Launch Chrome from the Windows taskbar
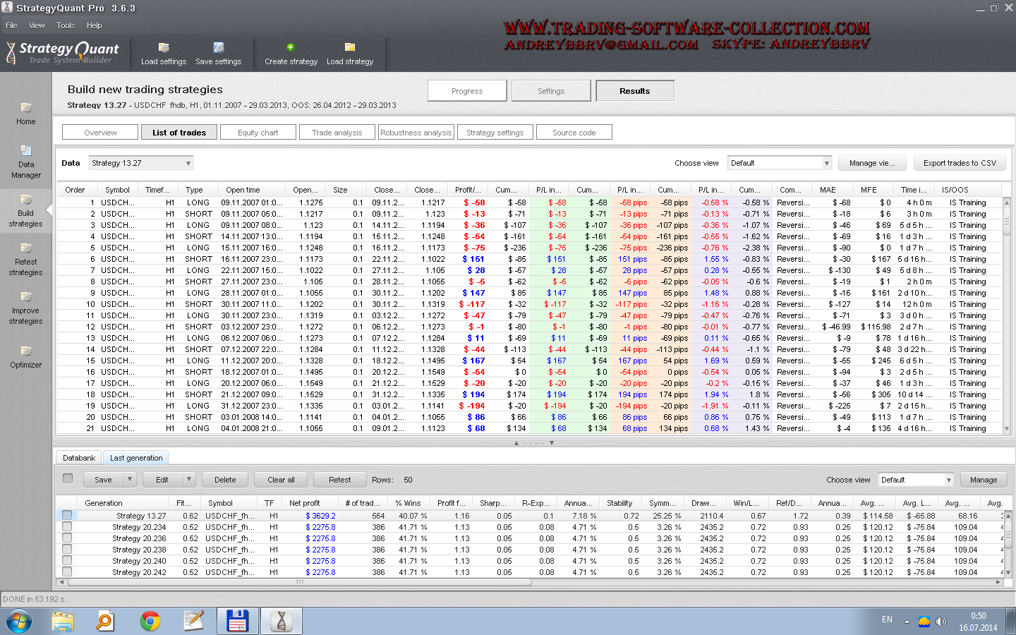This screenshot has width=1016, height=635. point(150,621)
